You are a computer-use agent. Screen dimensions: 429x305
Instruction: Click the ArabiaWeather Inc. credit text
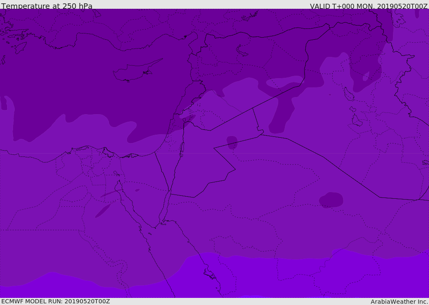point(399,302)
